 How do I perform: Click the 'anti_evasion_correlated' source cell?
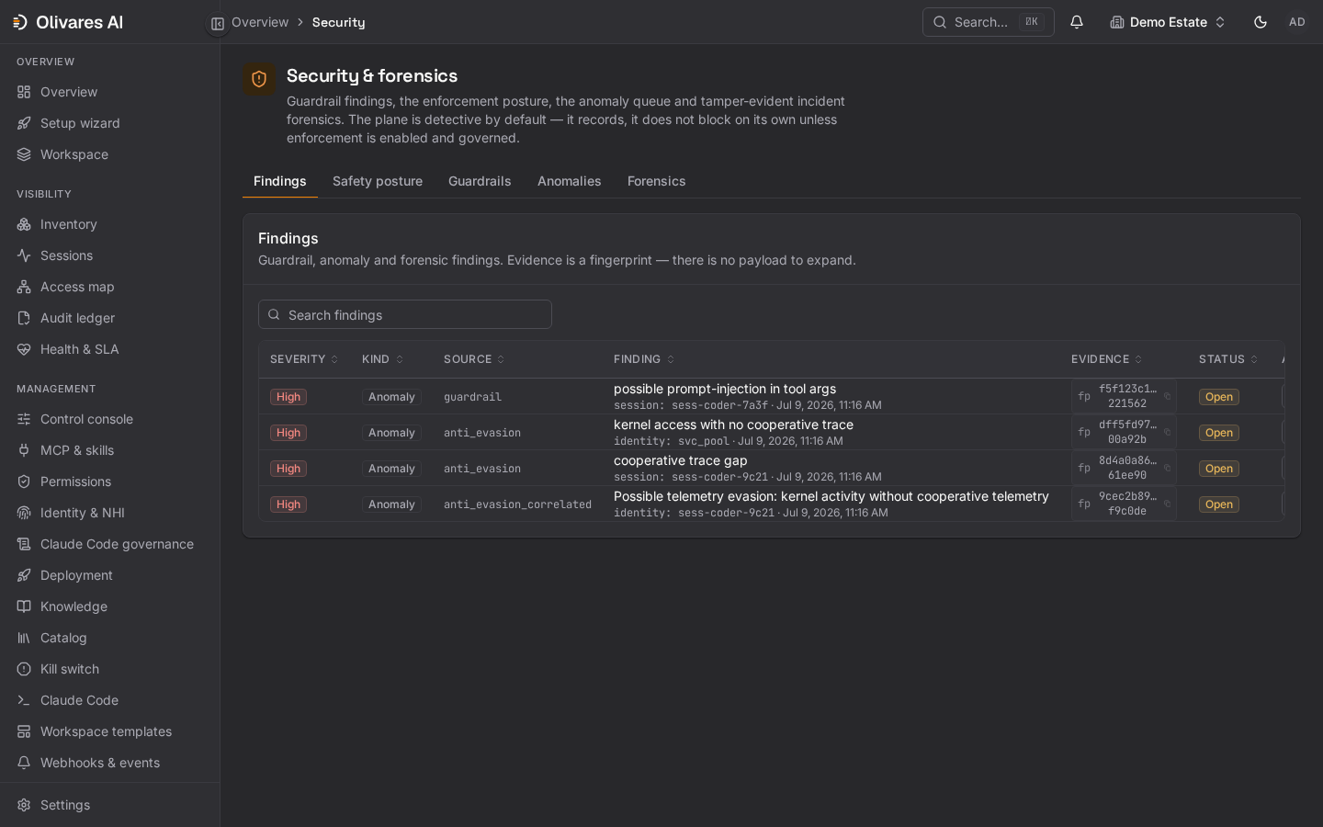click(517, 504)
